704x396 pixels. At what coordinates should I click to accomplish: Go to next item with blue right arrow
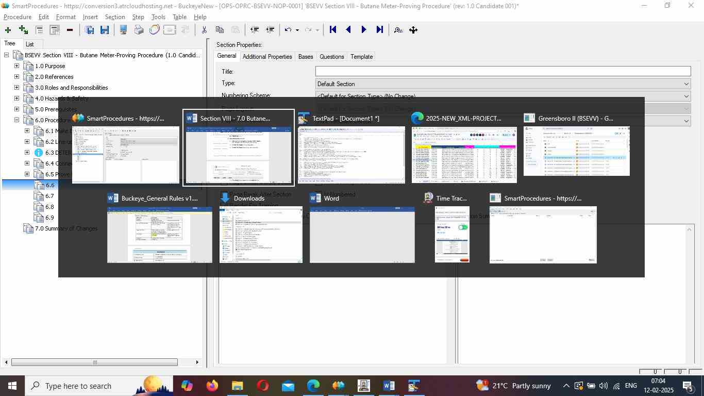pos(364,30)
